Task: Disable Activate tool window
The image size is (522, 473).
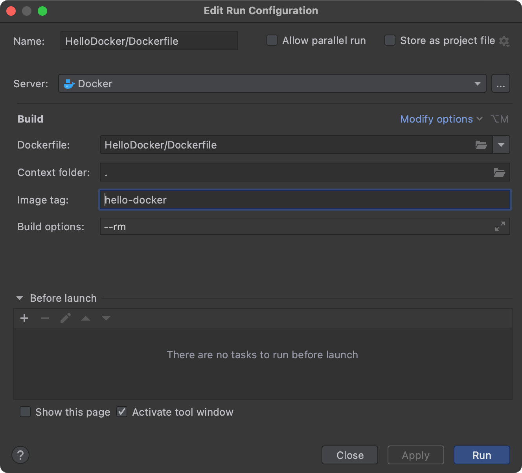Action: pyautogui.click(x=122, y=412)
